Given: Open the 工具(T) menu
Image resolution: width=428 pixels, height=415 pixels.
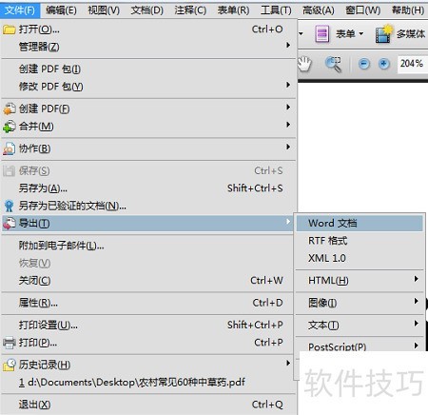Looking at the screenshot, I should (276, 10).
